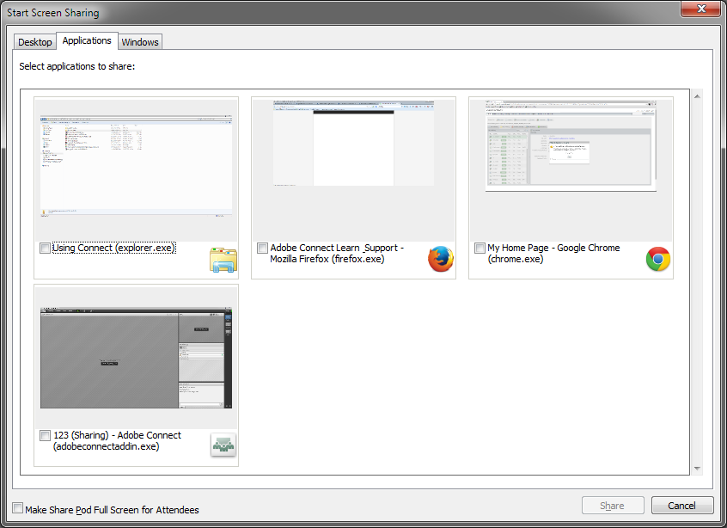
Task: Click the Firefox icon beside firefox.exe entry
Action: 440,259
